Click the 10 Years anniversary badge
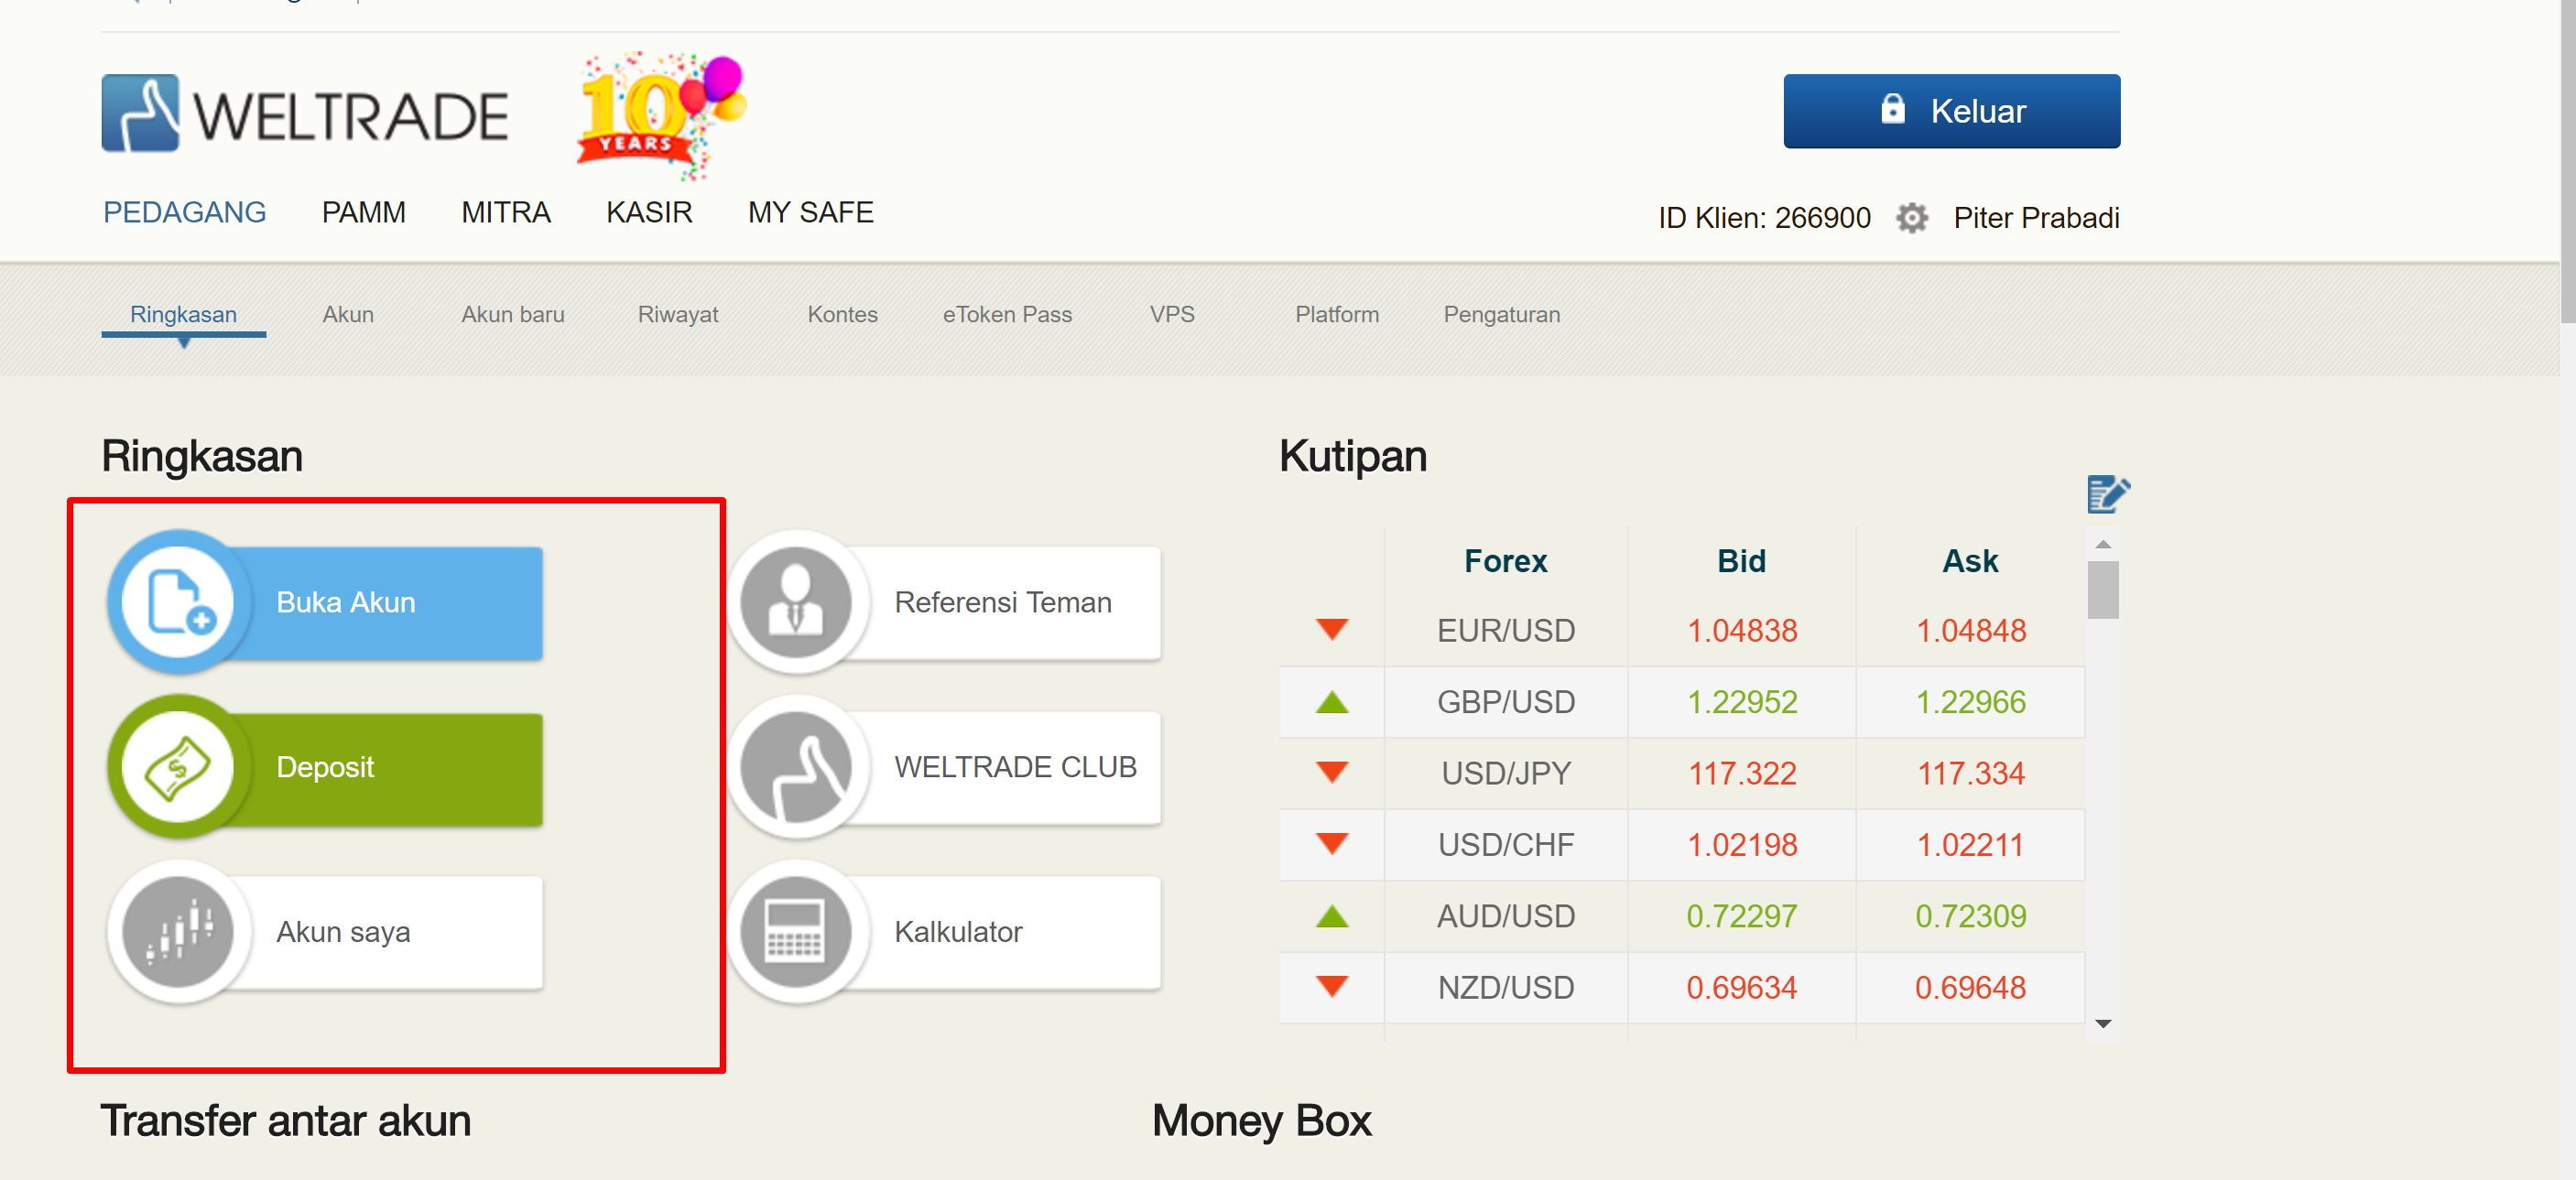 (661, 115)
